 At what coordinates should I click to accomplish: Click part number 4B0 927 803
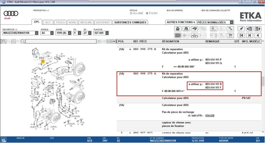(x=143, y=133)
